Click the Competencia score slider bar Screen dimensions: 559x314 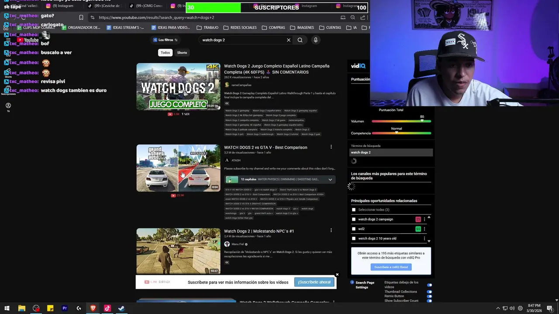(401, 133)
